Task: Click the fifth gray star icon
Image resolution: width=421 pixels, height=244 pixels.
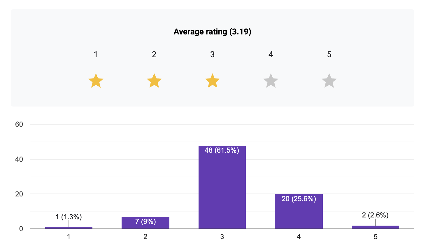Action: 329,81
